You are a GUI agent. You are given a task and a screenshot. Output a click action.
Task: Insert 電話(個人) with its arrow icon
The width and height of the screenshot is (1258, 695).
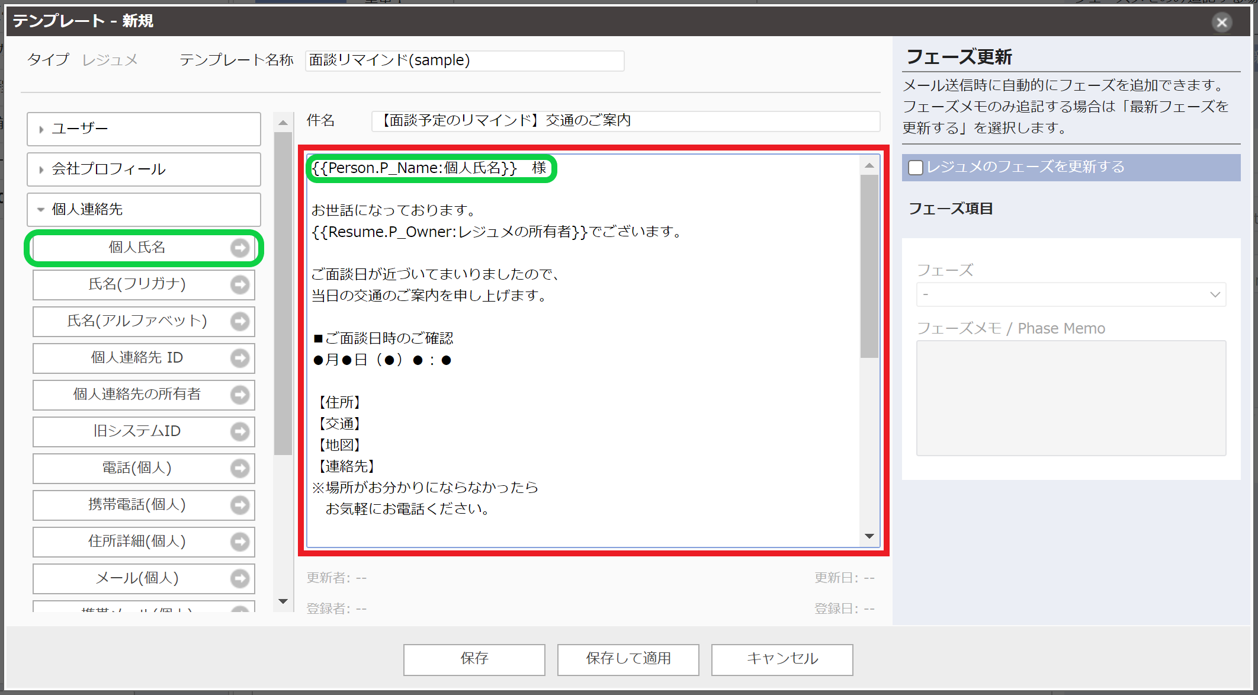click(x=240, y=468)
